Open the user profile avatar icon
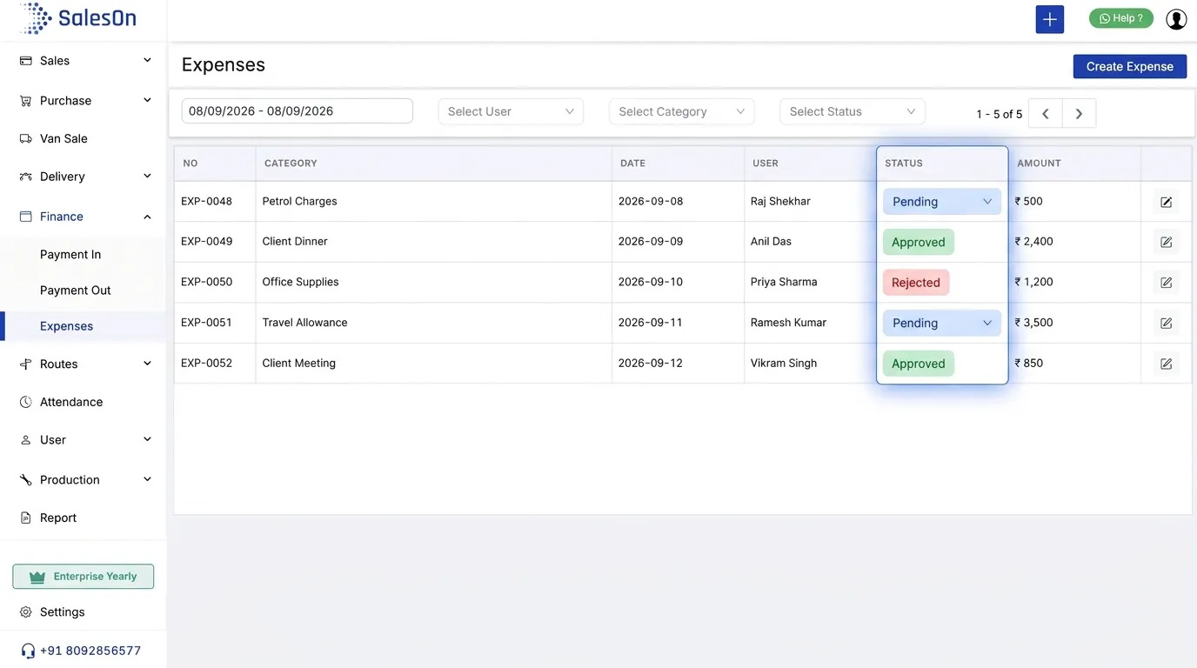This screenshot has height=668, width=1197. 1176,19
